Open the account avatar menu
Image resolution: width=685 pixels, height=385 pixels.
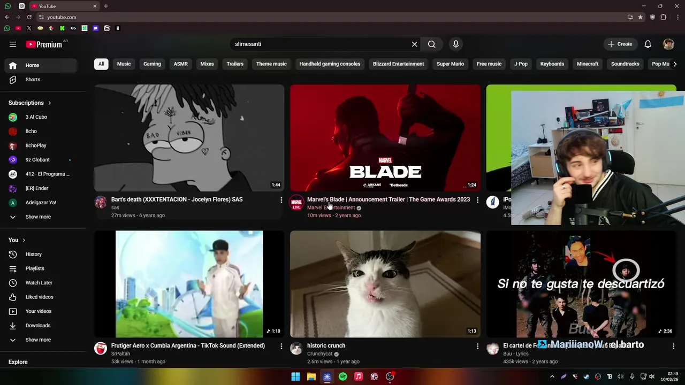[668, 44]
